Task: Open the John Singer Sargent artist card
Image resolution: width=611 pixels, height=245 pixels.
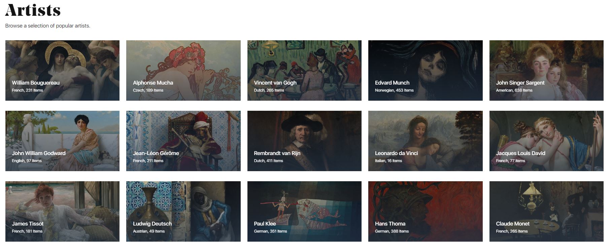Action: (x=546, y=70)
